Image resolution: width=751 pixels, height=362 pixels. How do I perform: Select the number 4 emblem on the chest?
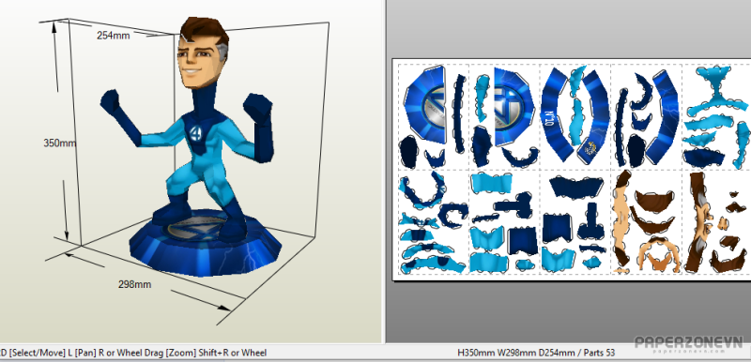195,133
